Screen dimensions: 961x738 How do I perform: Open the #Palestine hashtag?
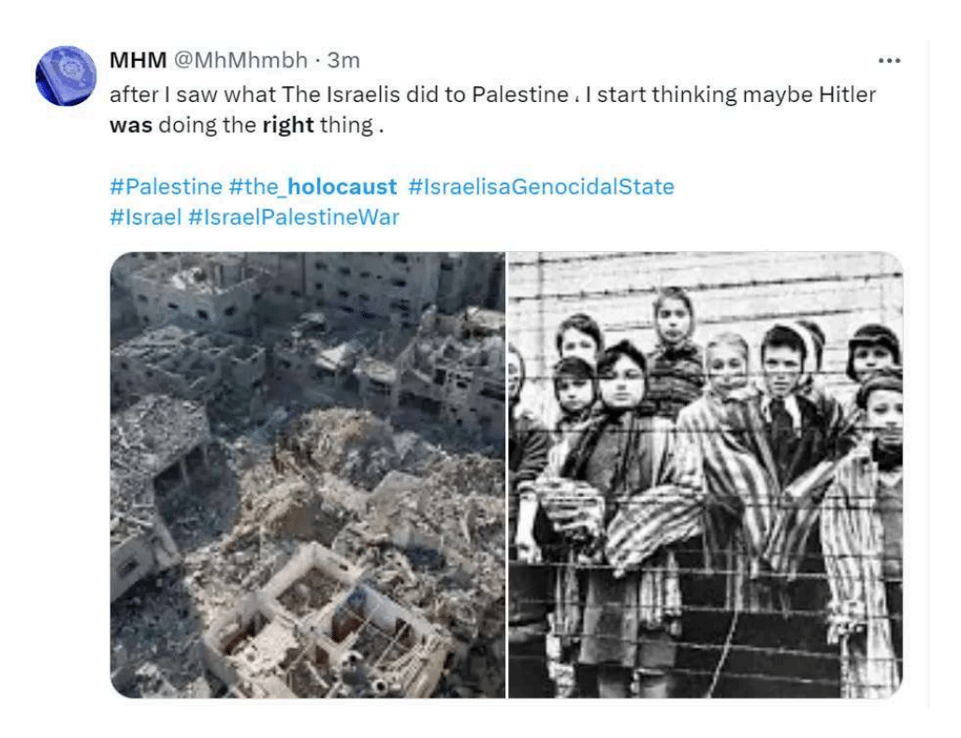click(x=166, y=186)
